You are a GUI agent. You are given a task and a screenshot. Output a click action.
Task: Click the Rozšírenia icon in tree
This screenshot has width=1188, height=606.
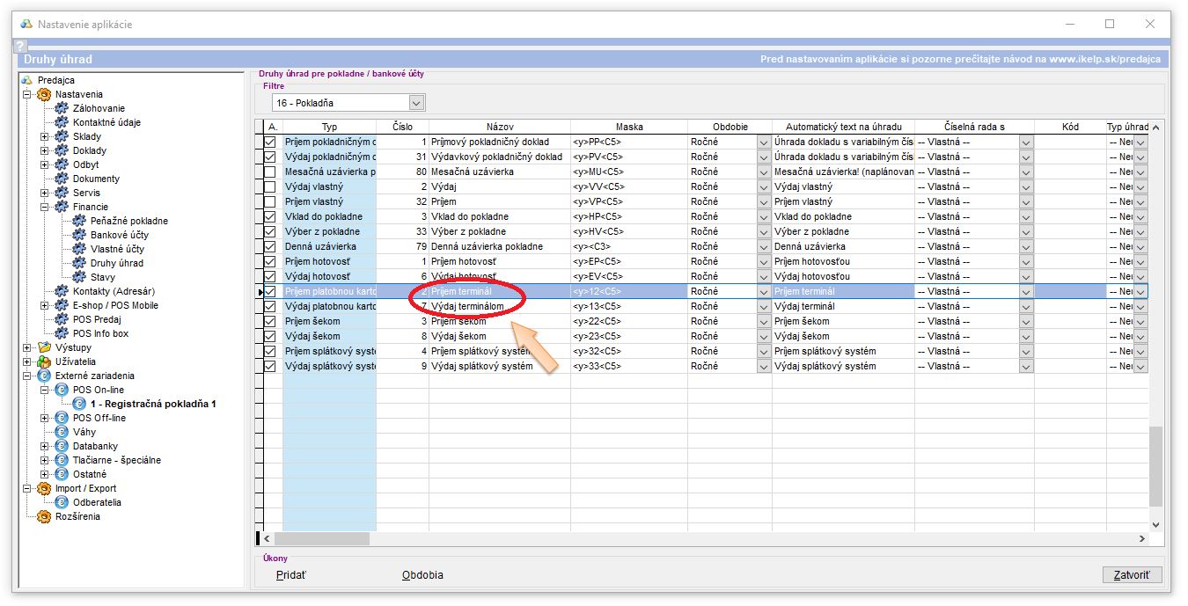pyautogui.click(x=43, y=516)
